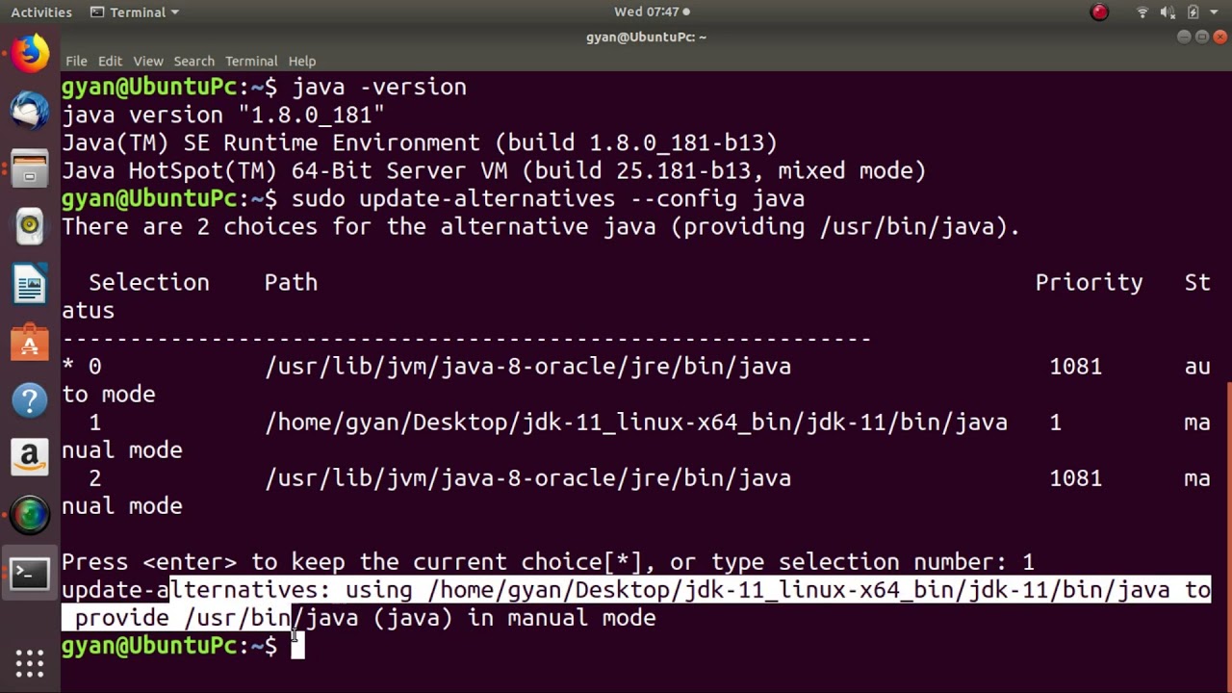Launch LibreOffice Writer from the dock

pyautogui.click(x=30, y=285)
